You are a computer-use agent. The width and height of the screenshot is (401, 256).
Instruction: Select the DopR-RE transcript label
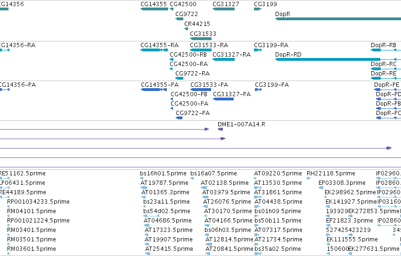[384, 74]
